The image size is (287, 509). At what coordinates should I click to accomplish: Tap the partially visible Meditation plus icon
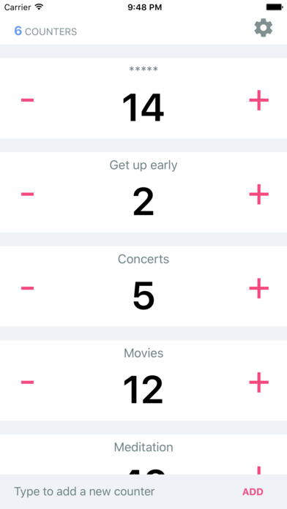point(258,470)
